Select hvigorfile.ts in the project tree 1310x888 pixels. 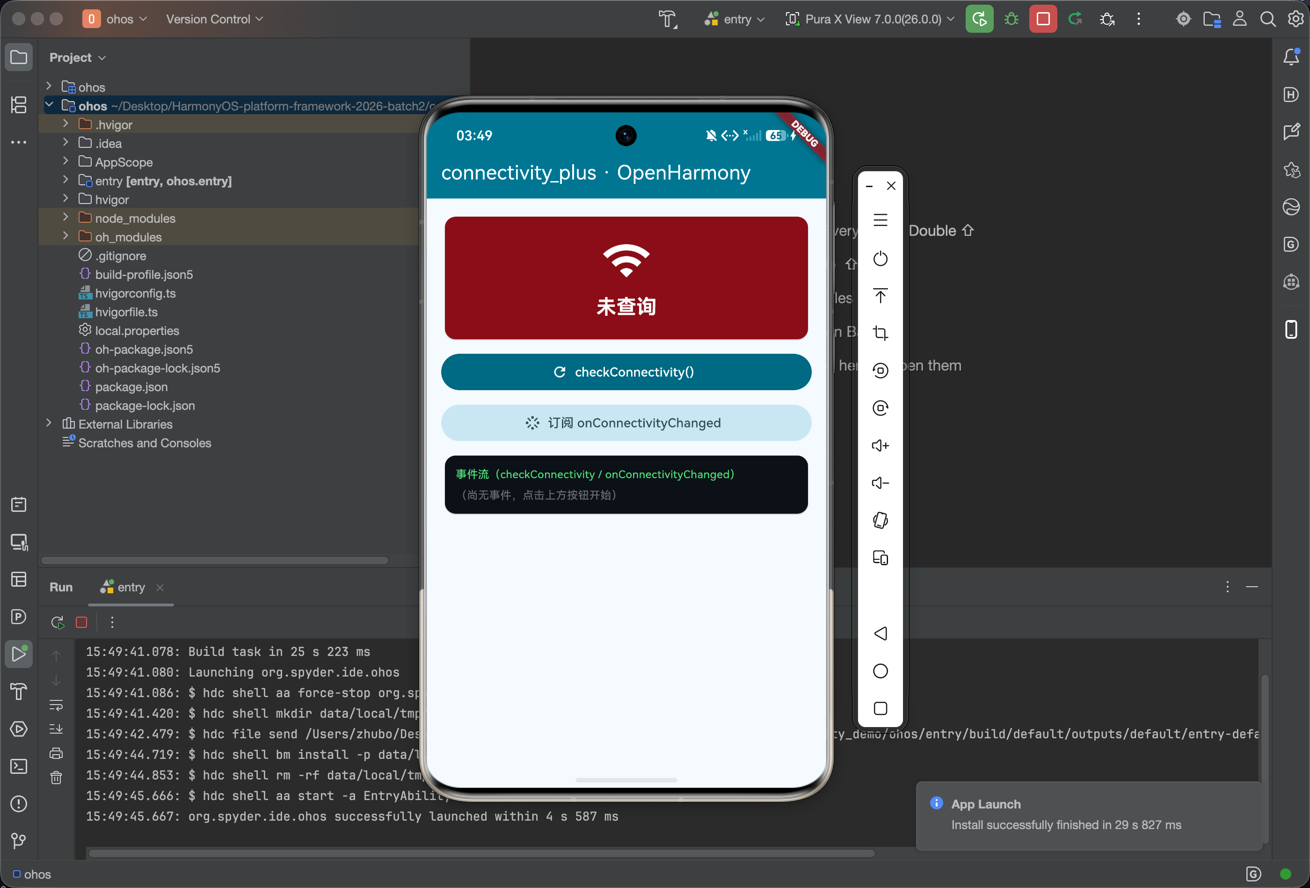coord(126,312)
